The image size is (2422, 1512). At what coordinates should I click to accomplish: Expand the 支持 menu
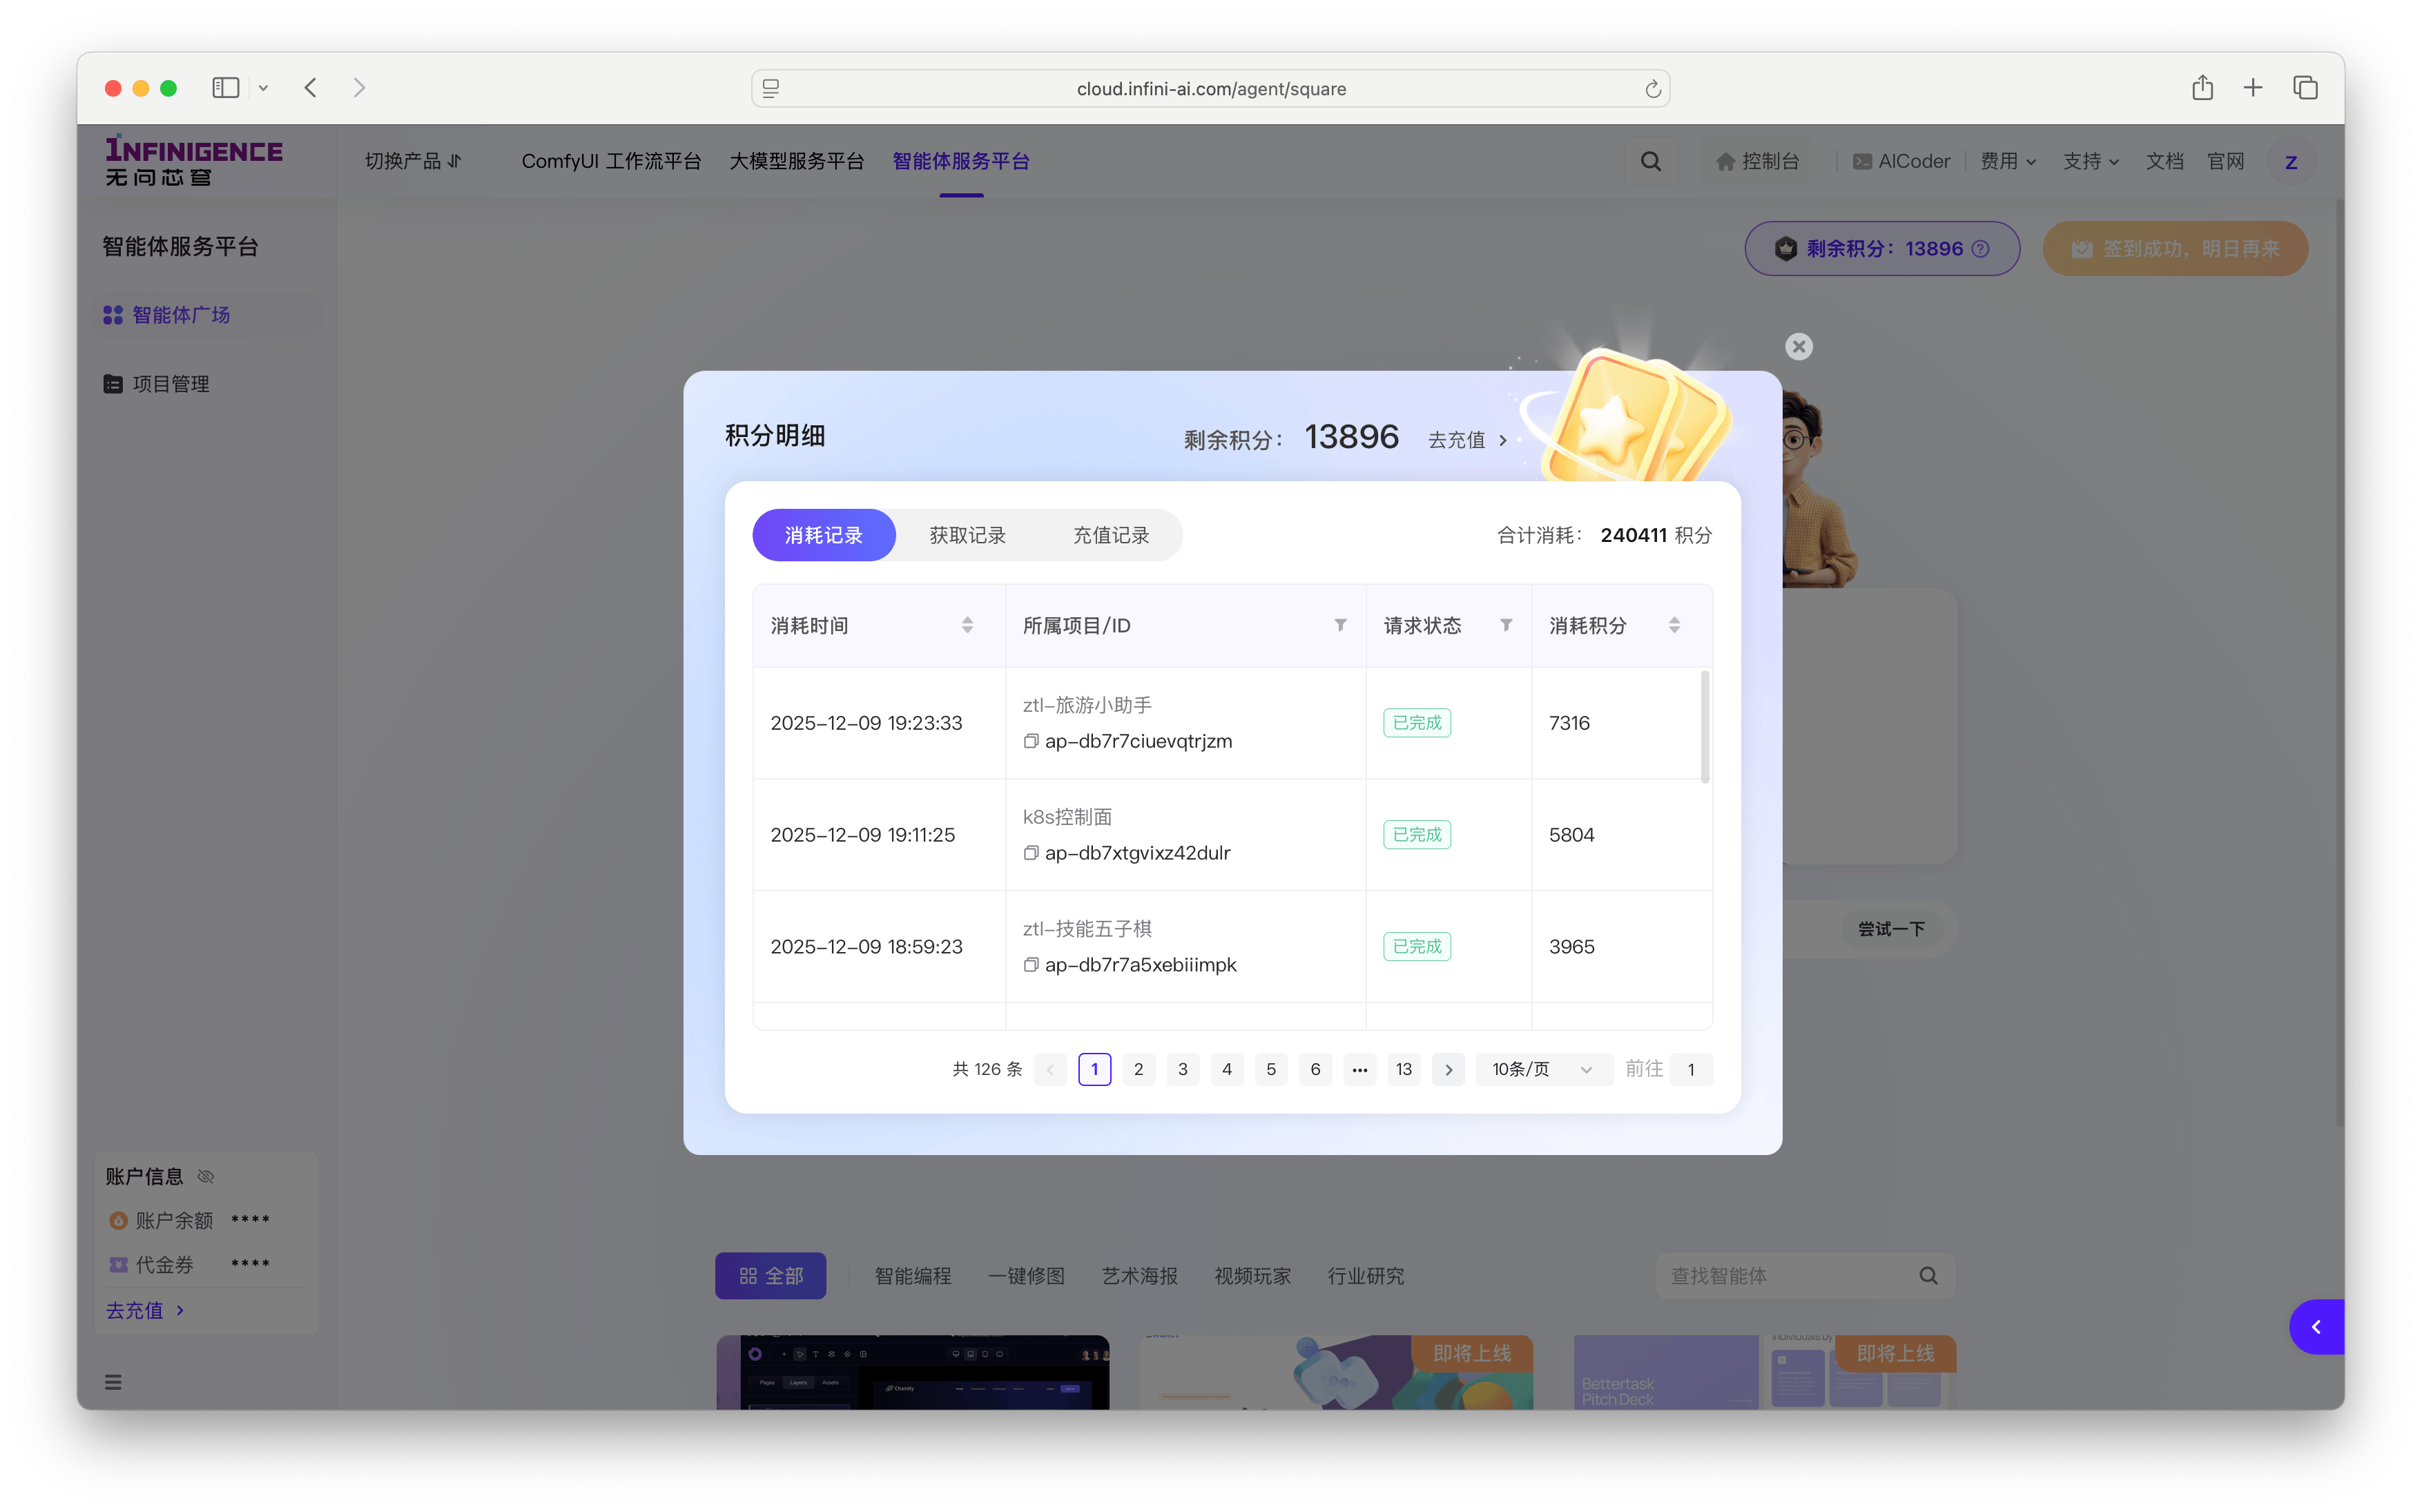[x=2091, y=161]
